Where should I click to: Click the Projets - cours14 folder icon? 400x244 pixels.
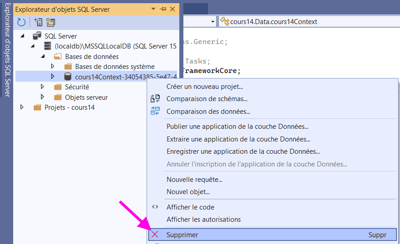37,107
